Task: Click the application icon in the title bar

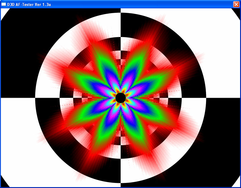Action: click(4, 4)
